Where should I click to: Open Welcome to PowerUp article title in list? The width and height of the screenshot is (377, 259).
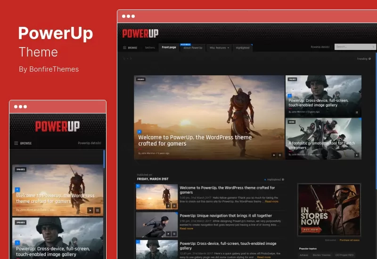click(227, 190)
